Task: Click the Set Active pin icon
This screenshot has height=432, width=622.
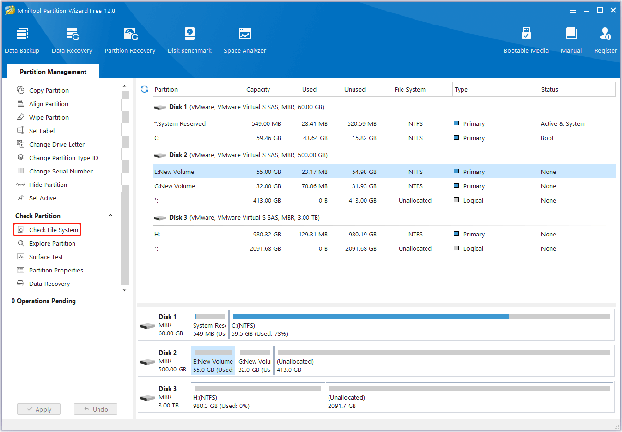Action: coord(21,198)
